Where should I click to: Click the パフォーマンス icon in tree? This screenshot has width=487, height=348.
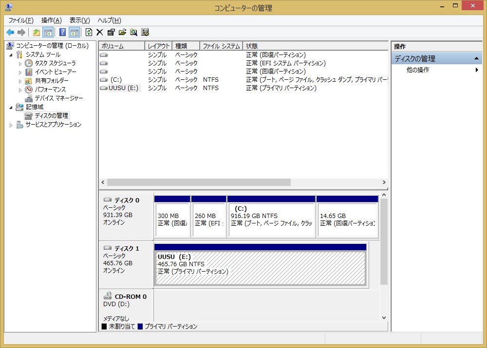click(29, 90)
